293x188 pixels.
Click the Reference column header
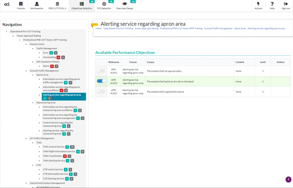[x=114, y=62]
